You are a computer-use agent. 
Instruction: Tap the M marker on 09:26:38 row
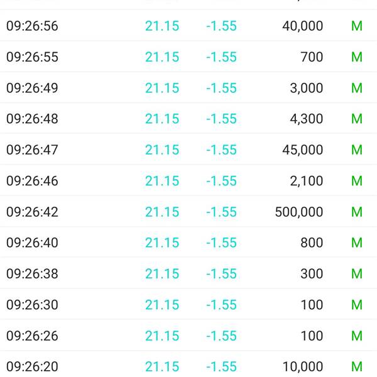click(x=356, y=273)
